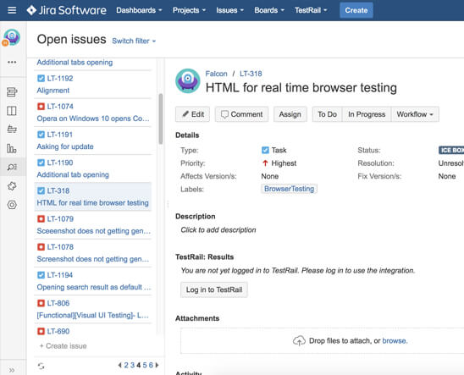
Task: Click the bug type icon of LT-1079
Action: click(x=41, y=219)
